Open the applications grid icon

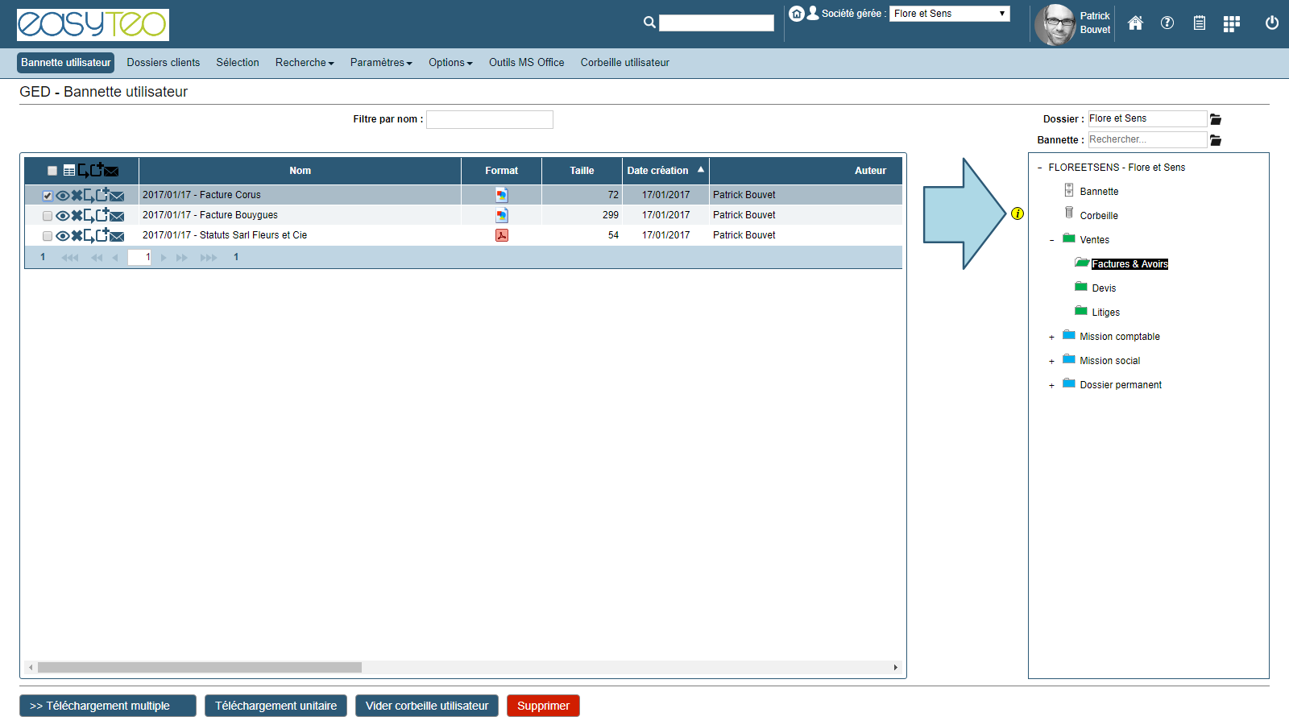tap(1231, 24)
